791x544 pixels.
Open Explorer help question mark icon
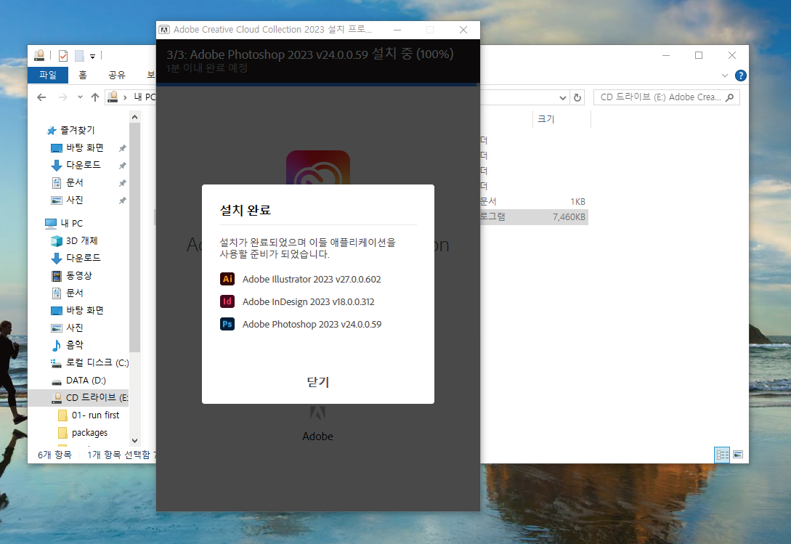click(741, 76)
